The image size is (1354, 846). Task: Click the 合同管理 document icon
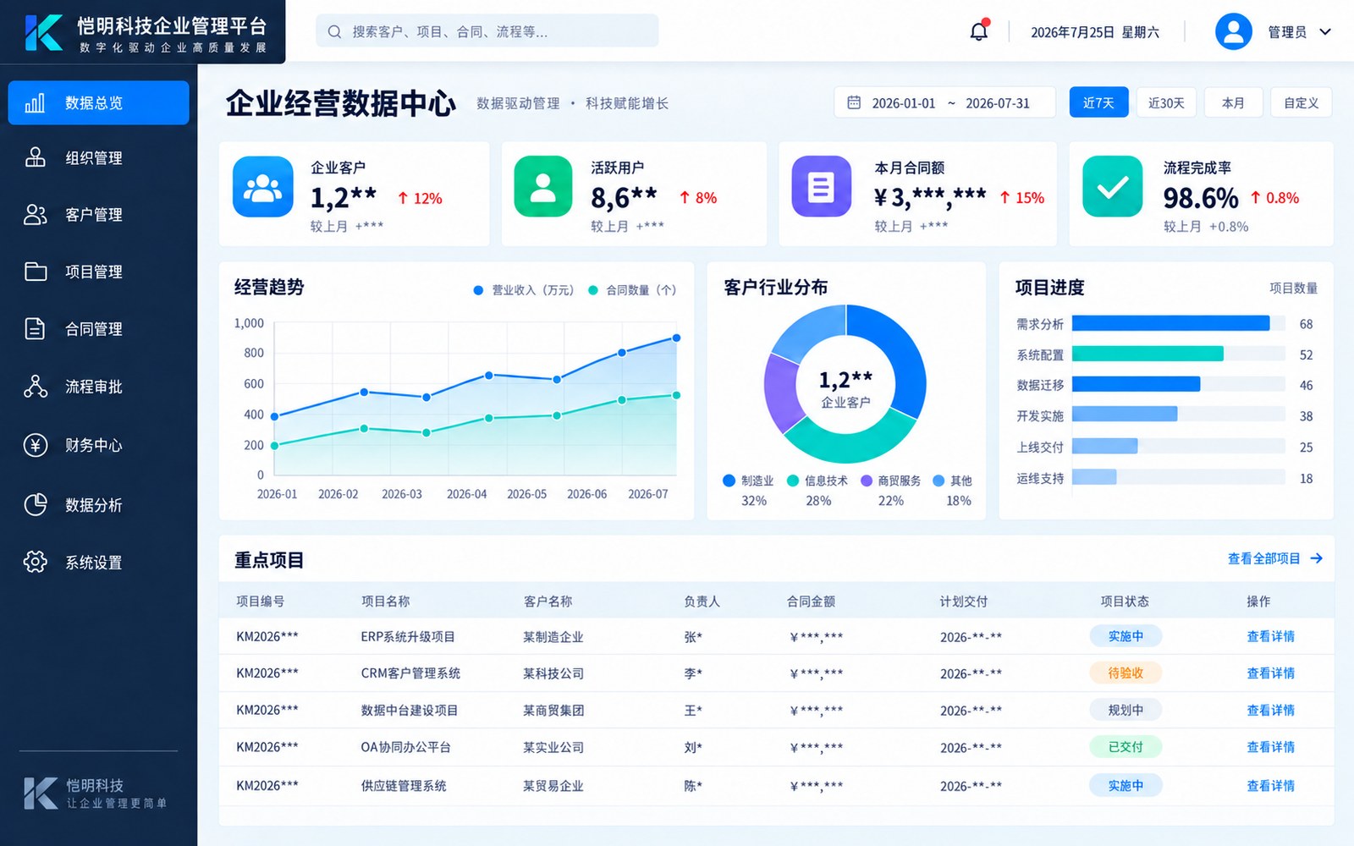35,328
